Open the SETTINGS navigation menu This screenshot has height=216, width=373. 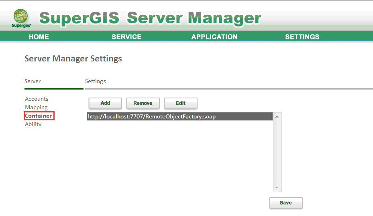click(x=302, y=37)
